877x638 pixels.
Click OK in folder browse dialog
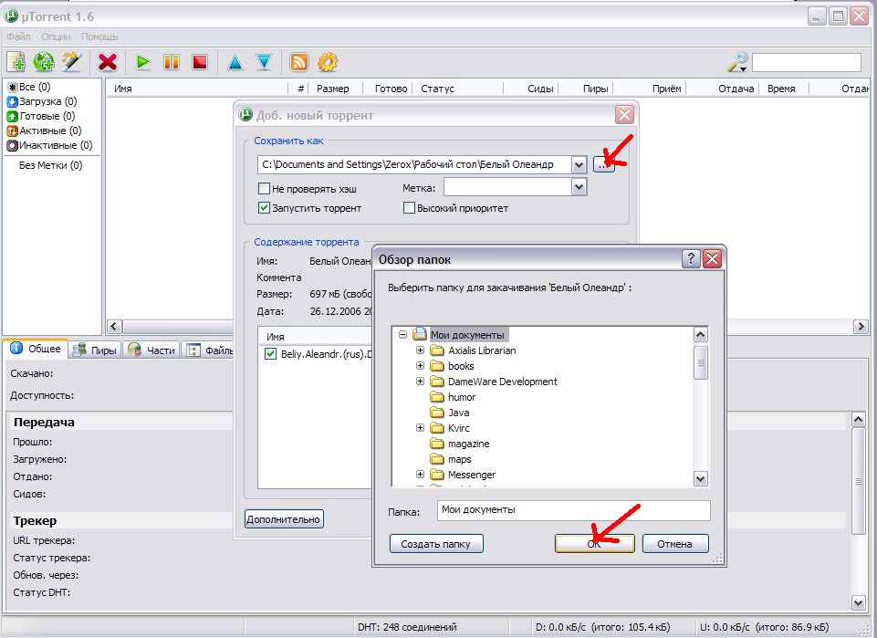click(x=594, y=543)
